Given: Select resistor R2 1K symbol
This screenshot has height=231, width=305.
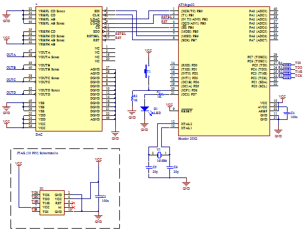Looking at the screenshot, I should click(x=132, y=98).
